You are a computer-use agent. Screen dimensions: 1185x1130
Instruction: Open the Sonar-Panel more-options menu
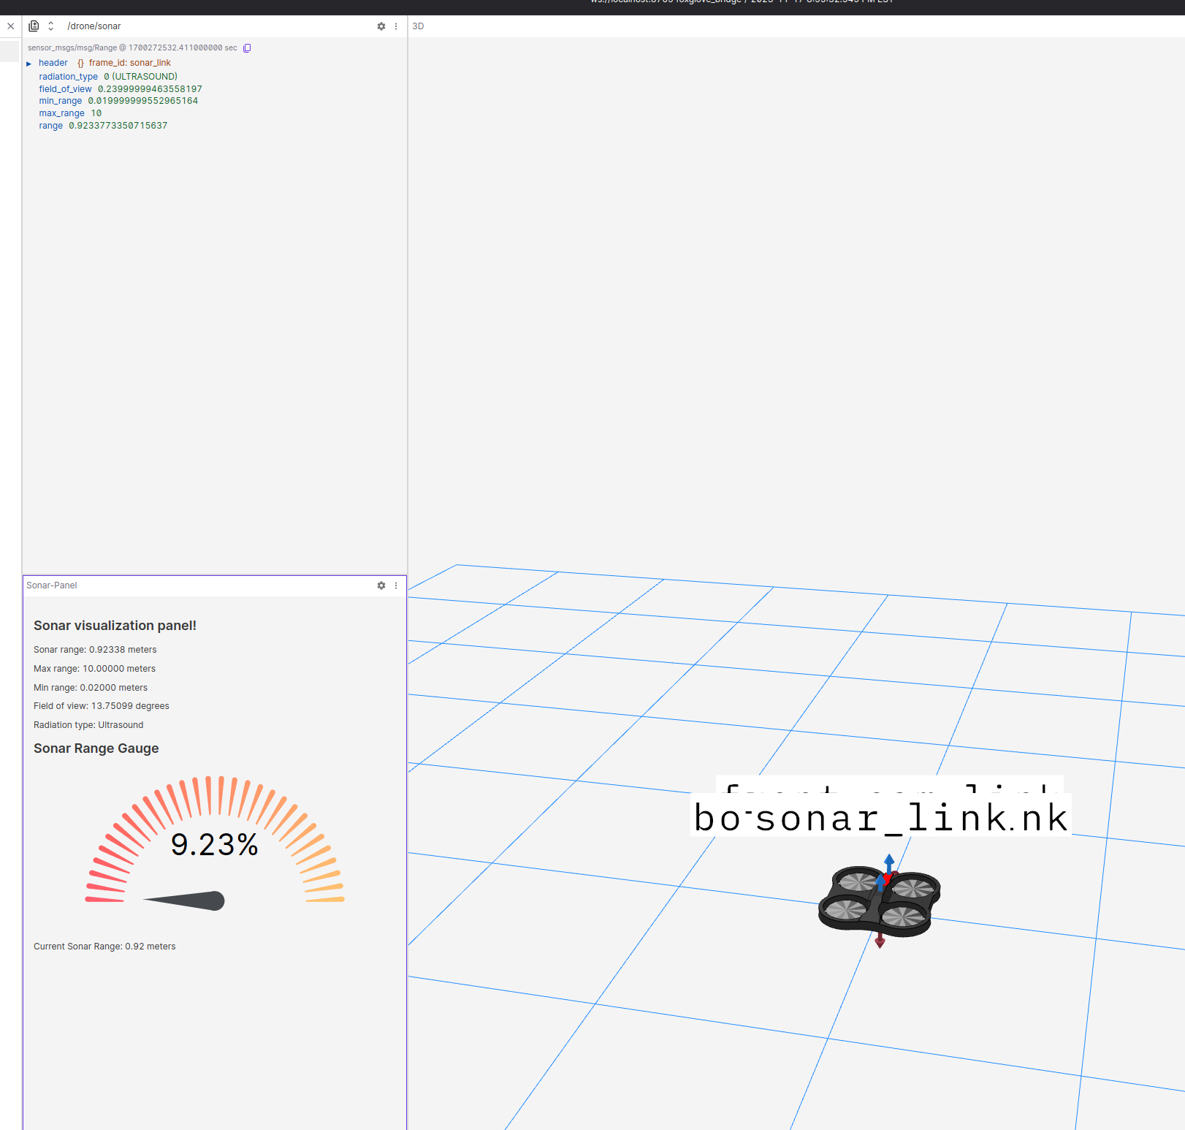[395, 585]
